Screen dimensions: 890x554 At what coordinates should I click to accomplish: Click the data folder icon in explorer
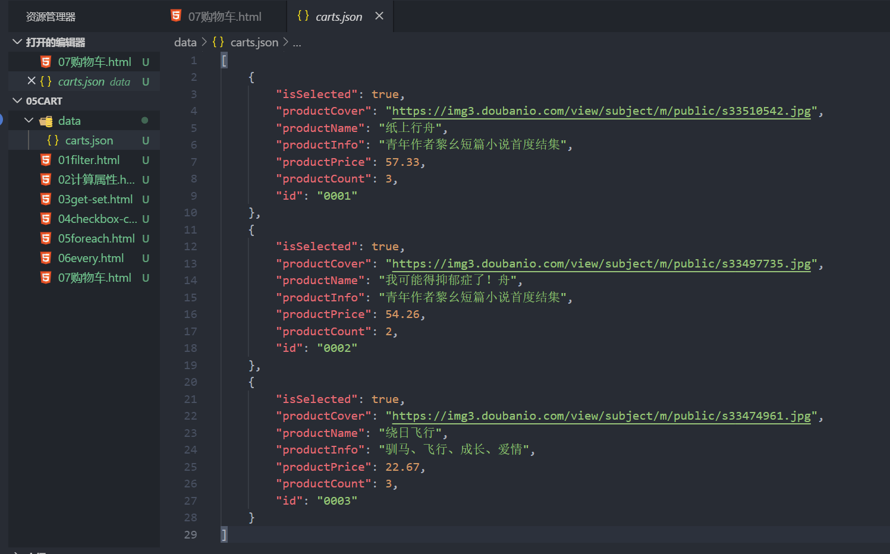point(46,121)
